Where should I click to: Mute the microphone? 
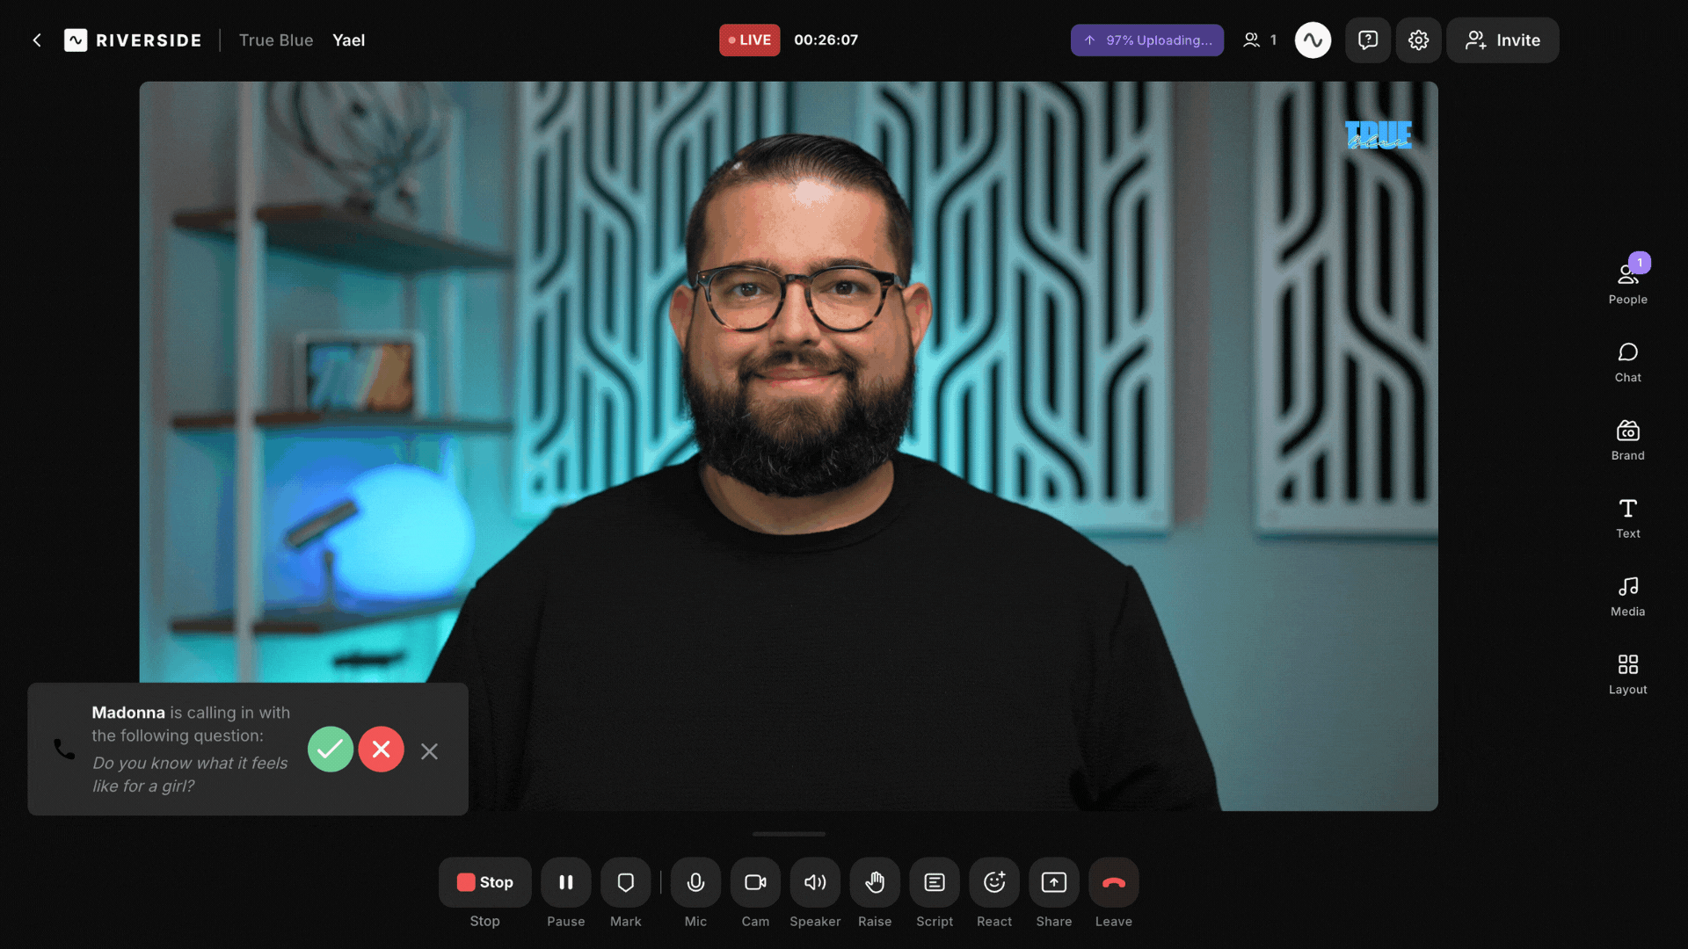(x=695, y=882)
